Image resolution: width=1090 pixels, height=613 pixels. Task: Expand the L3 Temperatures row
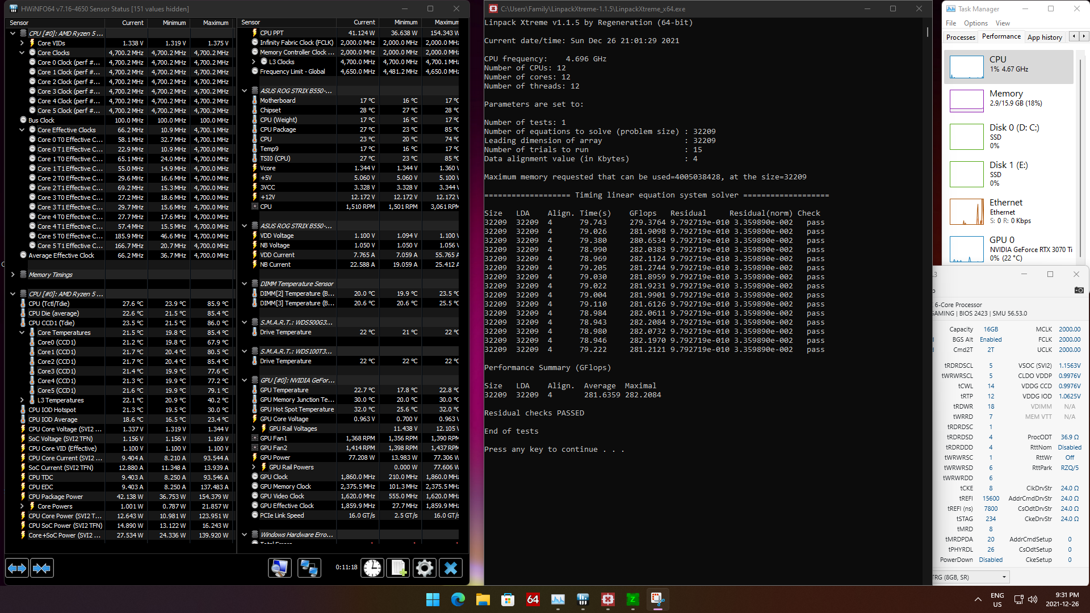pos(22,400)
